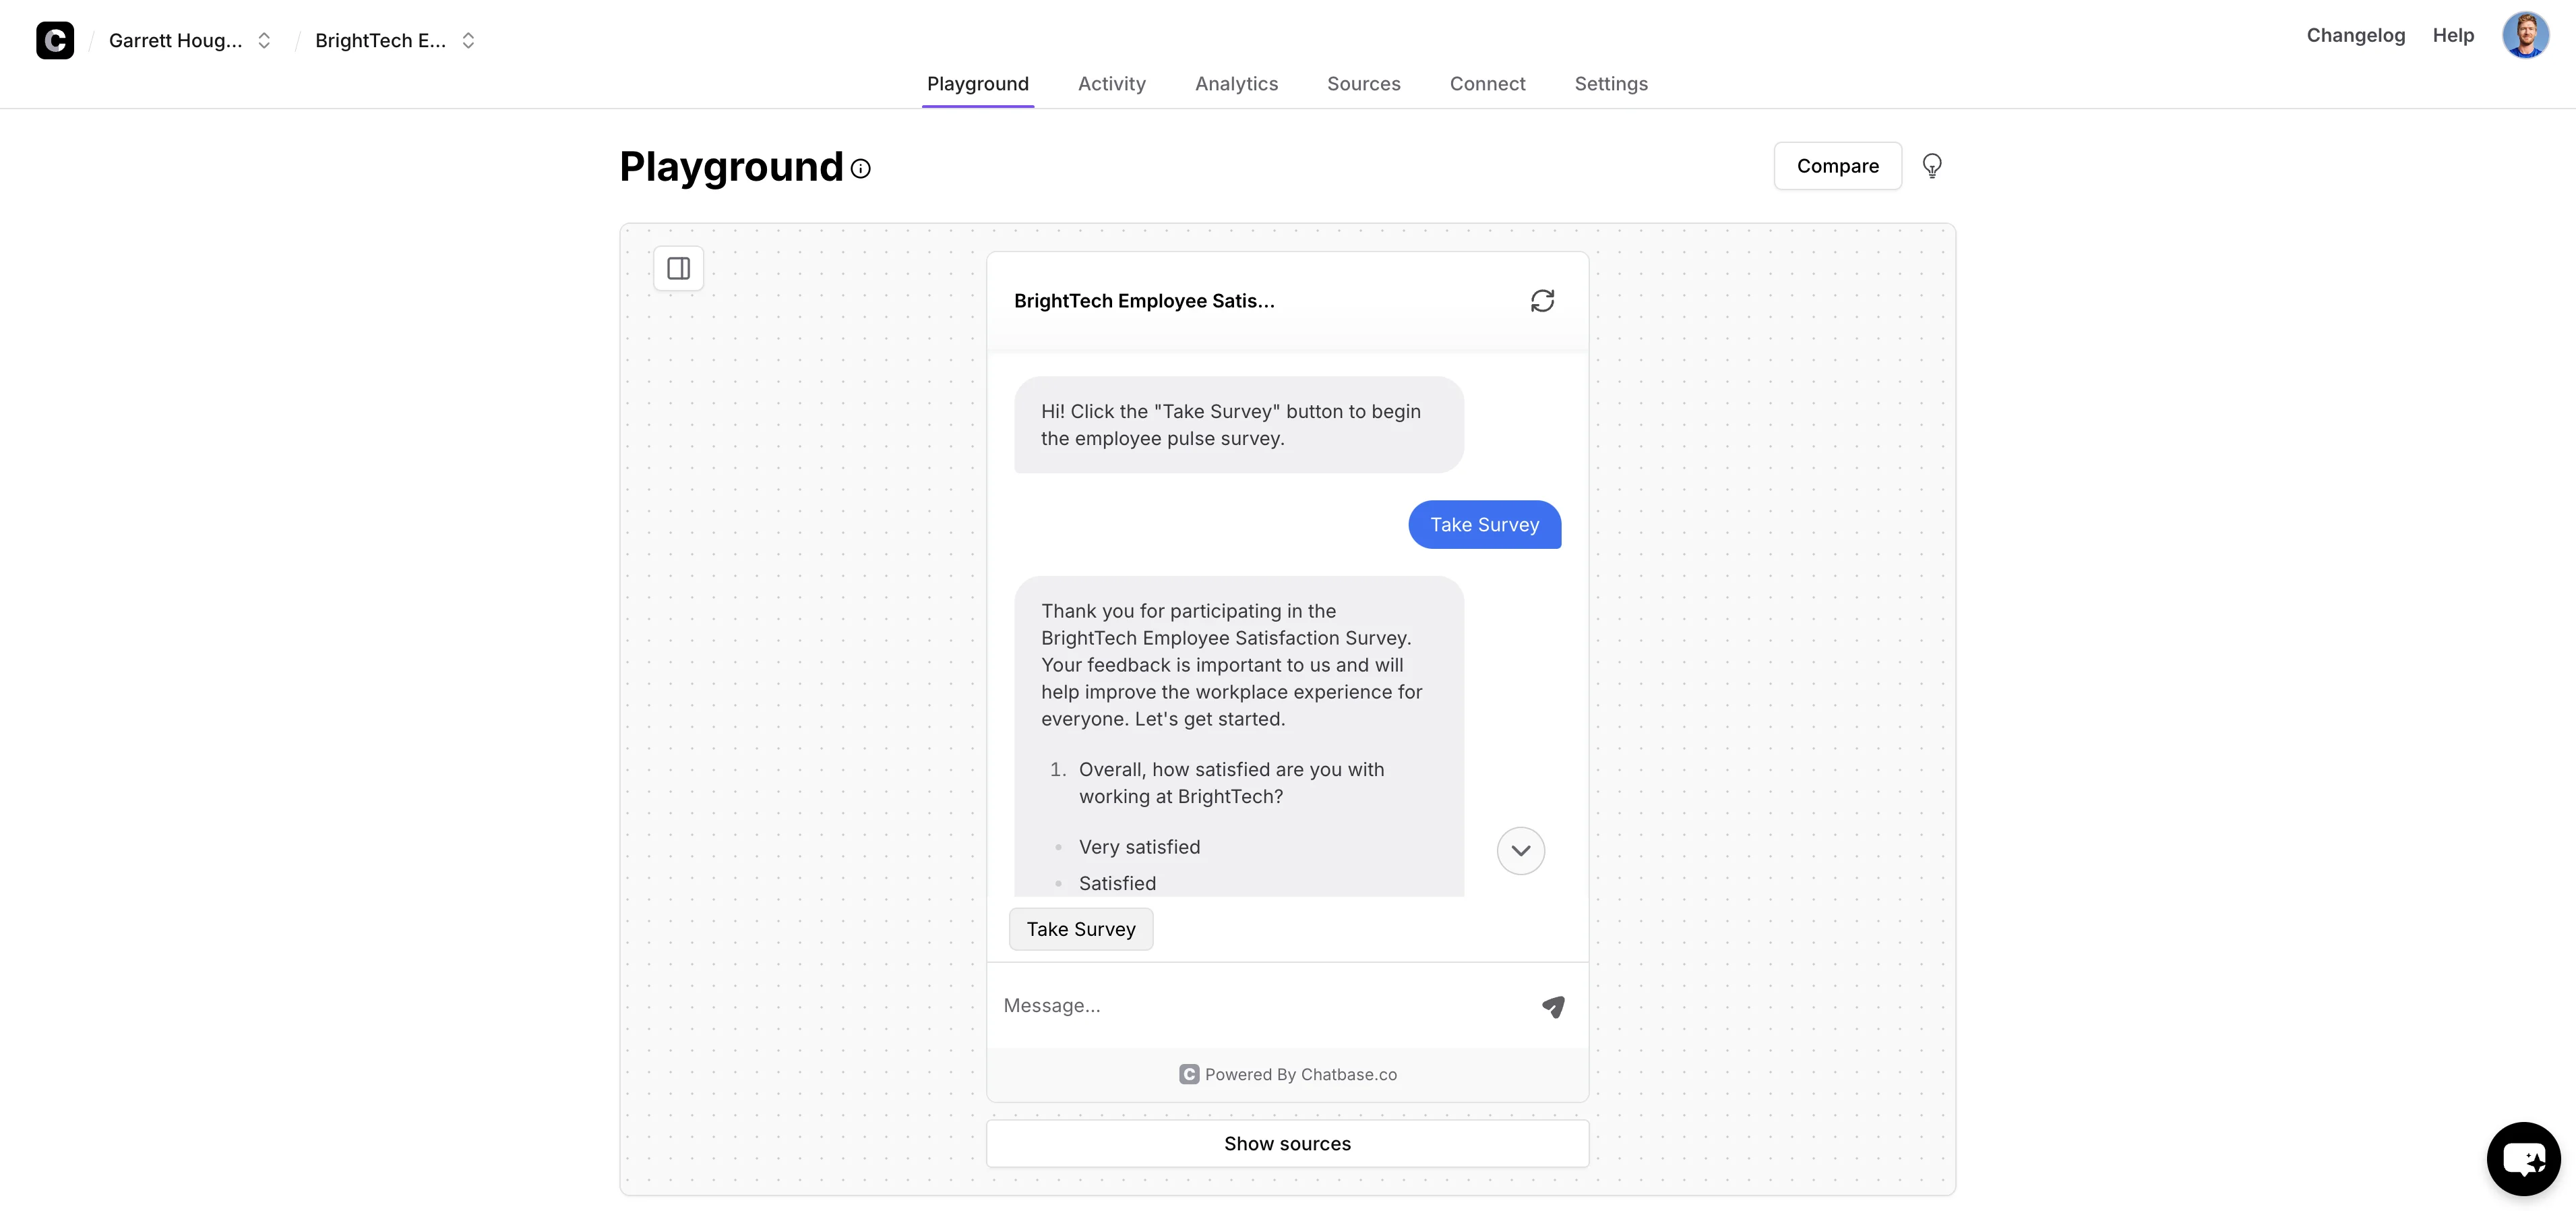Focus the Message input field
The image size is (2576, 1211).
coord(1260,1005)
